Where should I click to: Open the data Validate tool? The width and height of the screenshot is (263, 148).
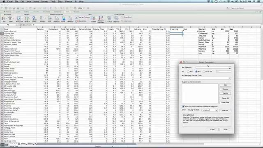tap(93, 19)
